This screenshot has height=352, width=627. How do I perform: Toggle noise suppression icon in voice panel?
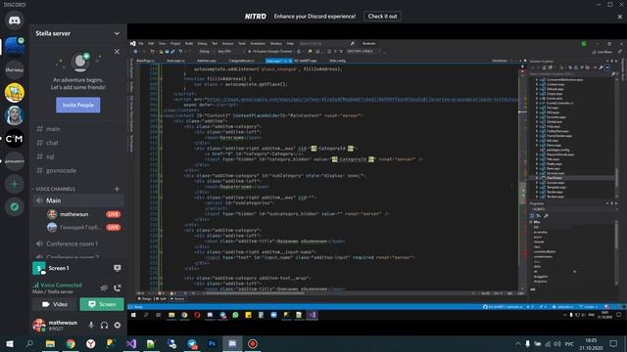click(x=104, y=287)
